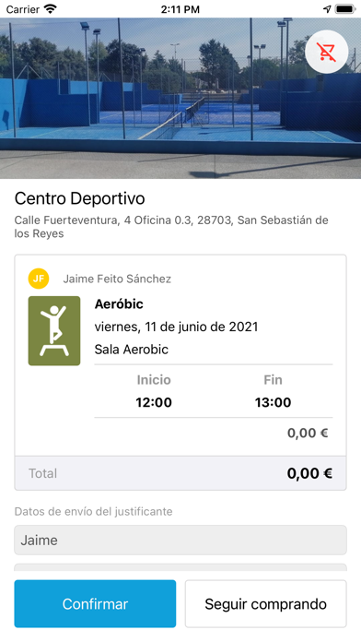The height and width of the screenshot is (642, 361).
Task: Tap the padel courts header photo
Action: tap(180, 99)
